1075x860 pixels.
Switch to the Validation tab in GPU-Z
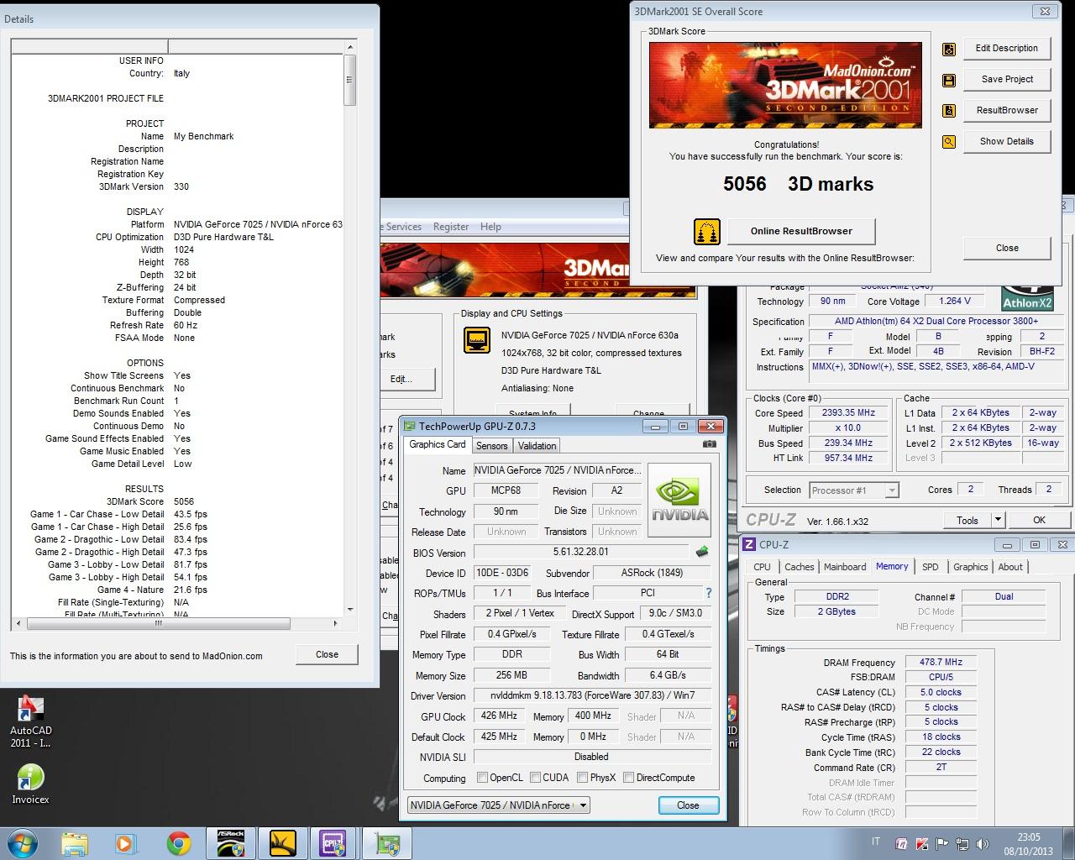click(537, 446)
